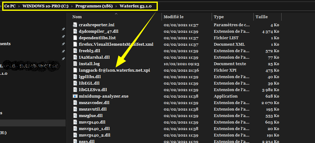The height and width of the screenshot is (143, 315).
Task: Click the crashreporter.ini file icon
Action: 75,25
